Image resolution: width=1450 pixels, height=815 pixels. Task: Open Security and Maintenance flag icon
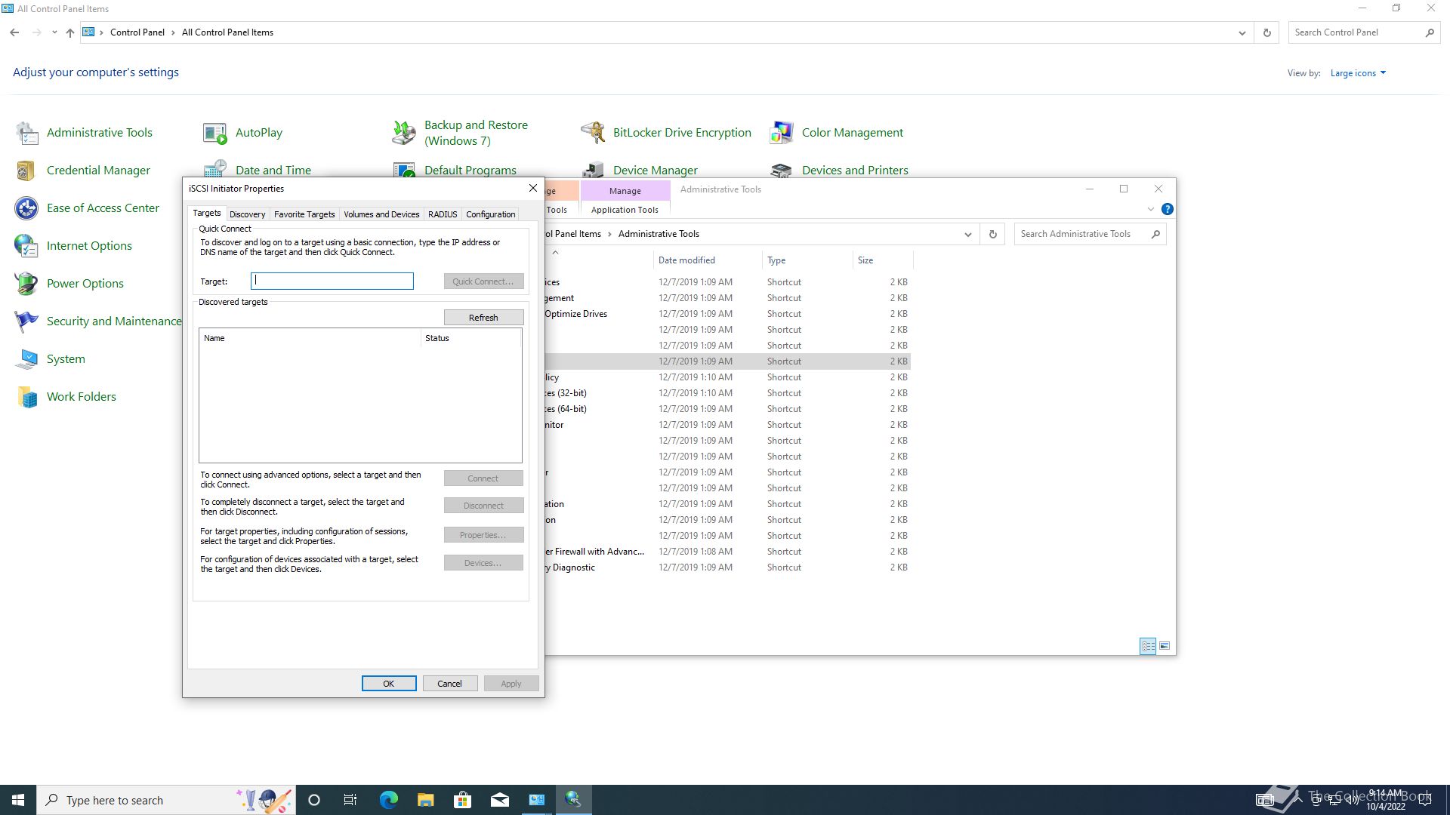pos(27,321)
